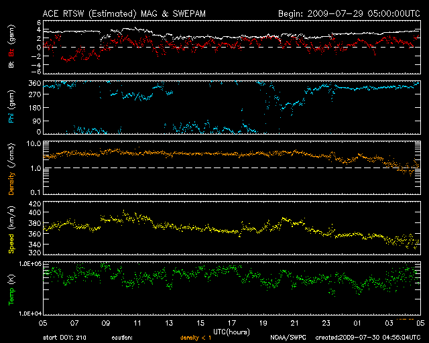Click the red Bz axis label
The width and height of the screenshot is (429, 343).
[x=11, y=54]
